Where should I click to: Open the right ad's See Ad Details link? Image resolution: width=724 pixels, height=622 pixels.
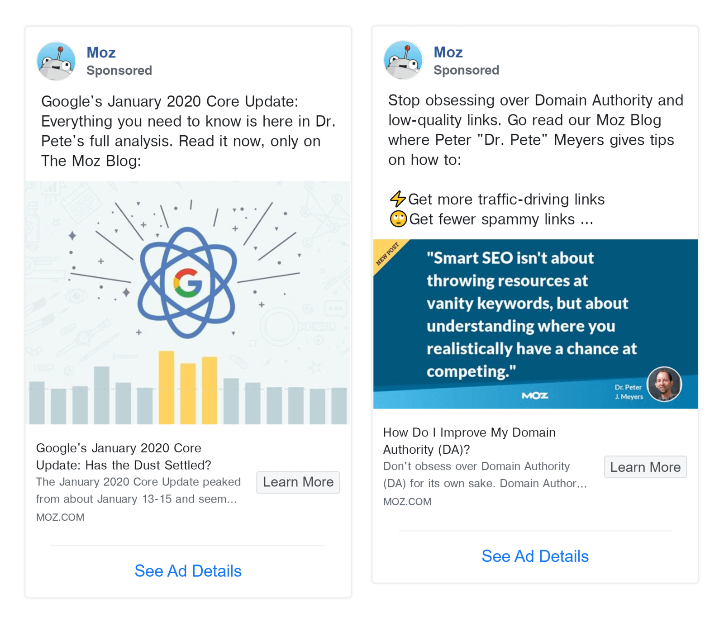click(535, 556)
